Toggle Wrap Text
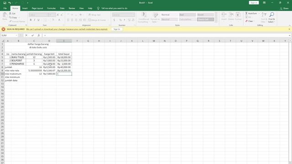 [94, 15]
